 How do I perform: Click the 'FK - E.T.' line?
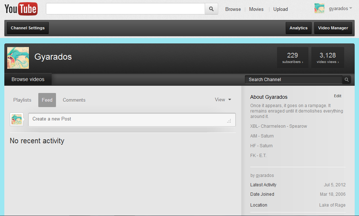pos(258,156)
